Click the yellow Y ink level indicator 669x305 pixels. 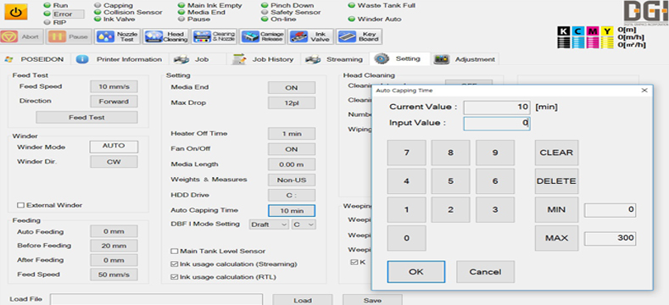coord(607,37)
